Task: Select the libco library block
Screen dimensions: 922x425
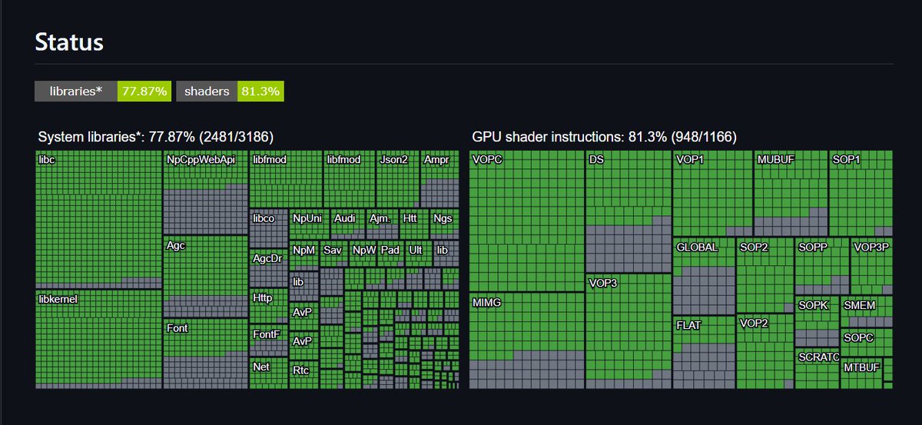Action: [268, 227]
